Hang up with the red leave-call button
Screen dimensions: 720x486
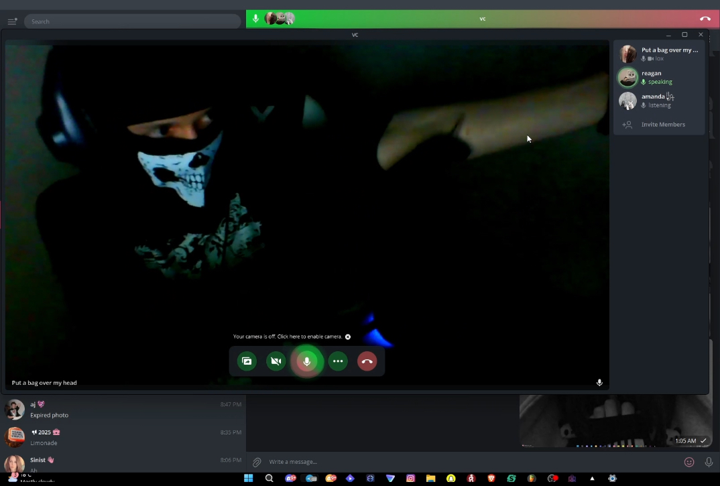click(x=367, y=361)
